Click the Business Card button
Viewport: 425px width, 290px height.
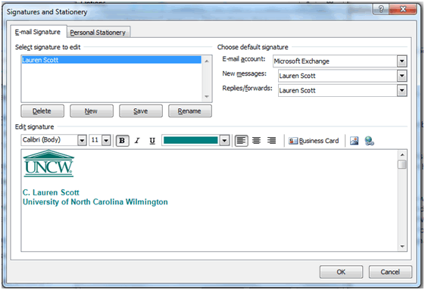[314, 141]
